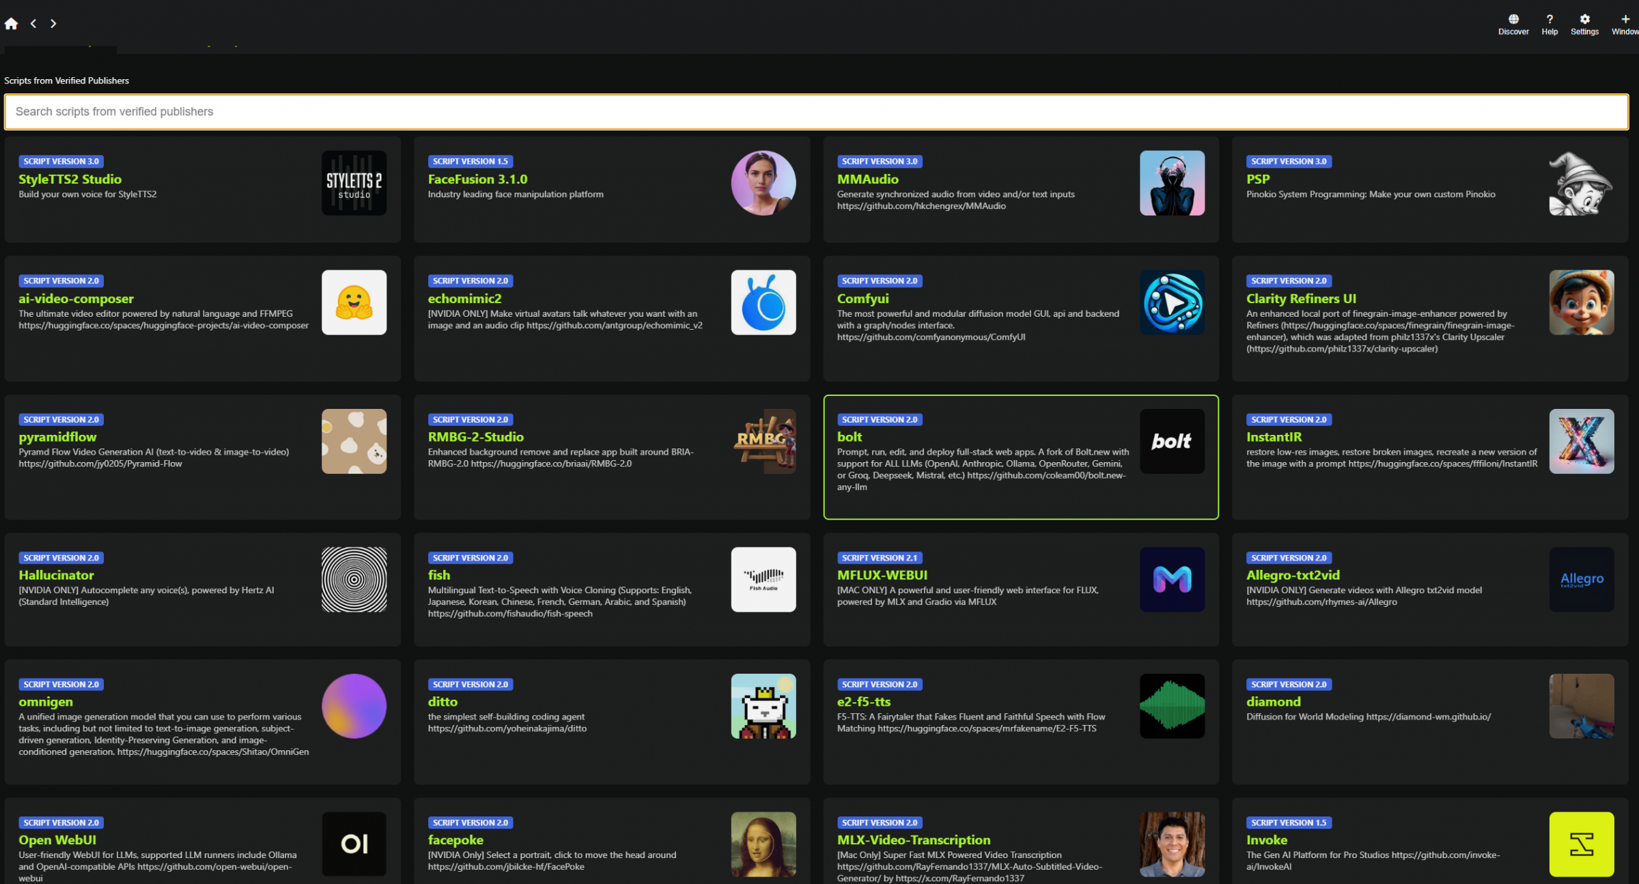Click Script Version 1.5 badge on Invoke
The image size is (1639, 884).
tap(1288, 823)
